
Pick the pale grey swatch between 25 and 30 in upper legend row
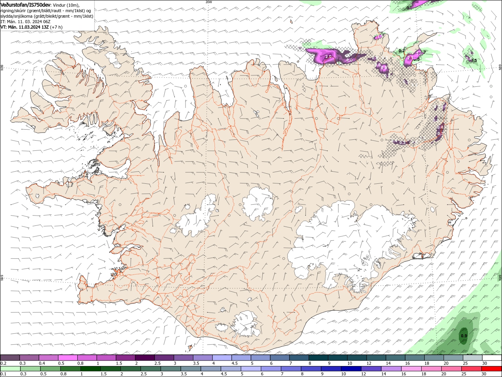pos(473,358)
